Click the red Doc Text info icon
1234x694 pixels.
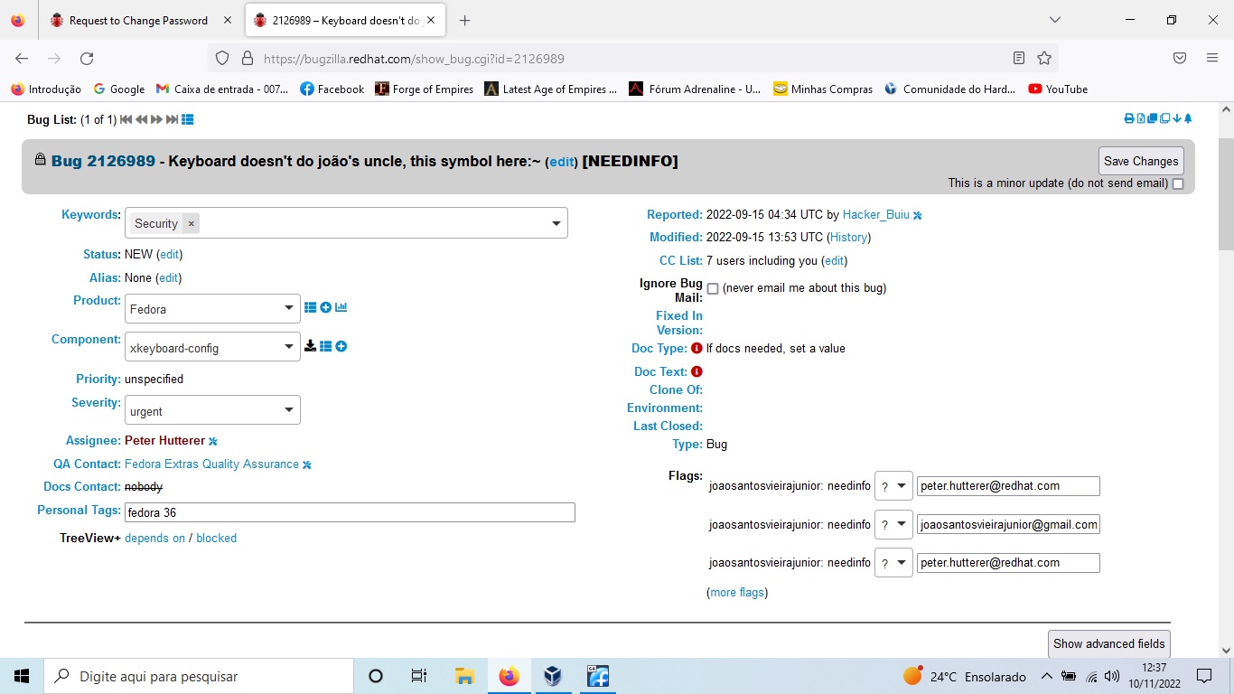coord(696,371)
